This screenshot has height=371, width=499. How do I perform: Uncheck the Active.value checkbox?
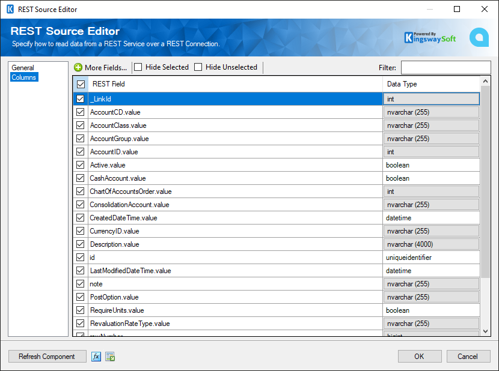click(80, 165)
